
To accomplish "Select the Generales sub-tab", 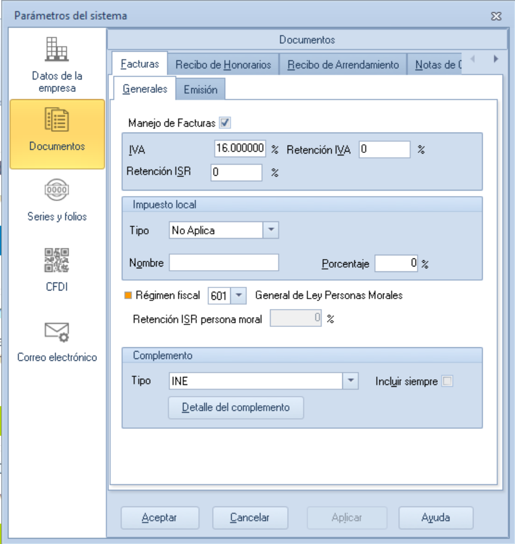I will pos(145,89).
